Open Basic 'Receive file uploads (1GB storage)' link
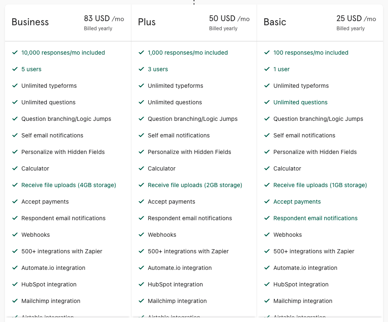The height and width of the screenshot is (322, 388). [320, 185]
